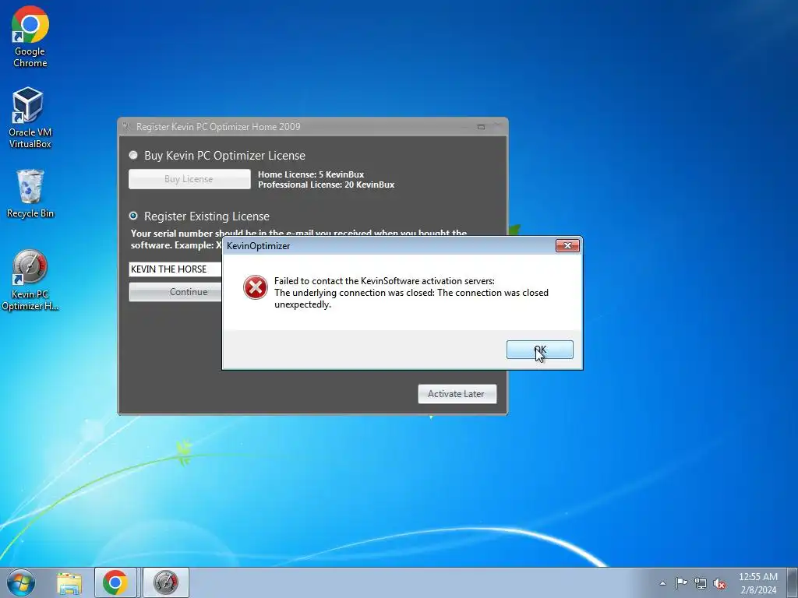The height and width of the screenshot is (598, 798).
Task: Show hidden tray icons arrow
Action: pyautogui.click(x=662, y=583)
